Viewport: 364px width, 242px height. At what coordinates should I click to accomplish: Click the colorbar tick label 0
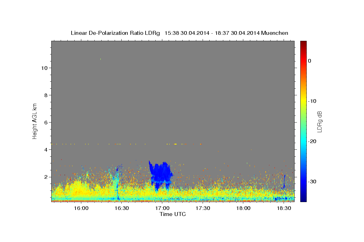click(309, 61)
